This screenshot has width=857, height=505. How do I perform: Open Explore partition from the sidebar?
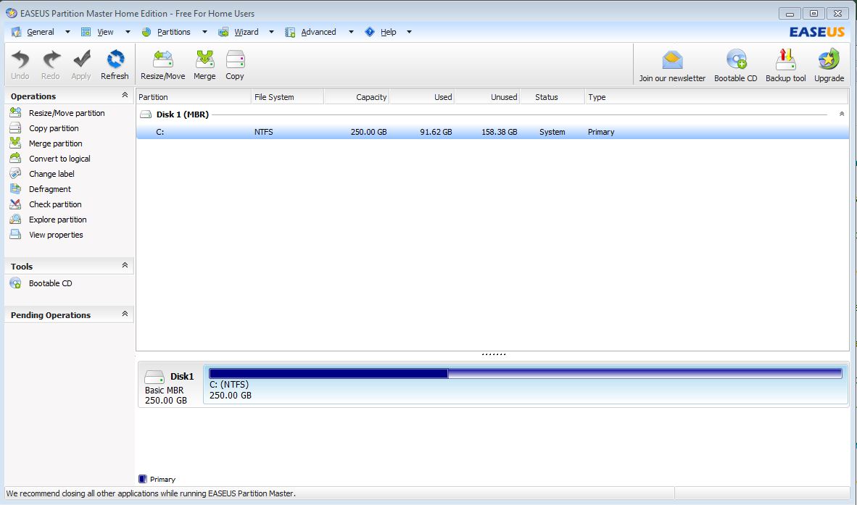pos(57,220)
